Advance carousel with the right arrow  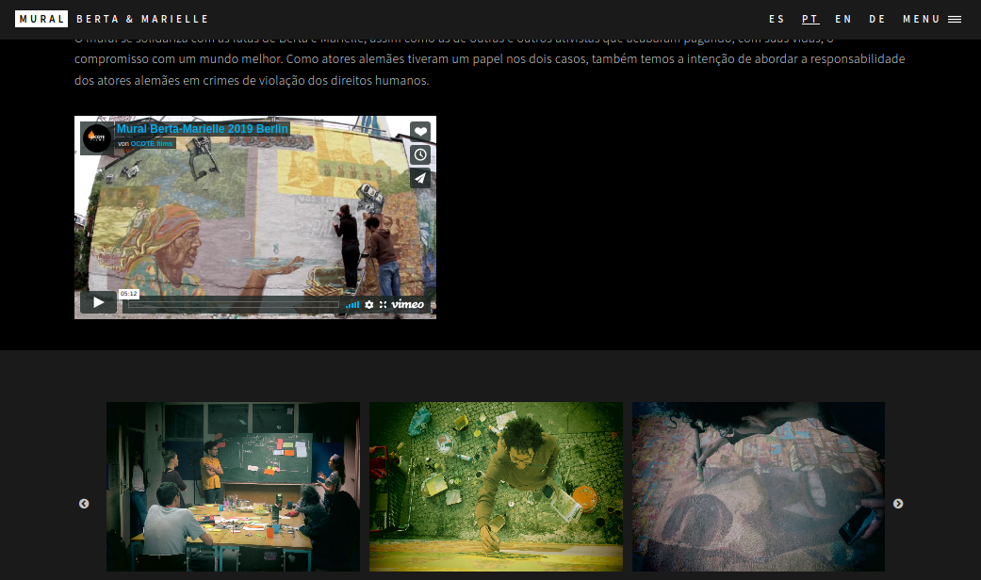coord(898,504)
